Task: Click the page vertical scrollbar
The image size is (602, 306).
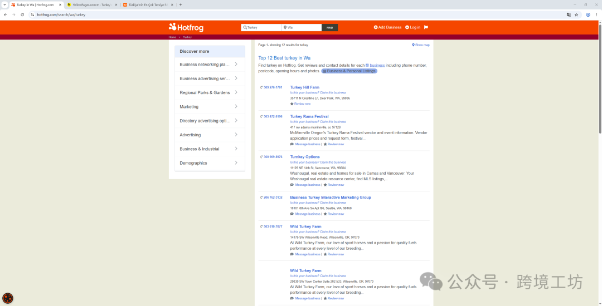Action: click(600, 78)
